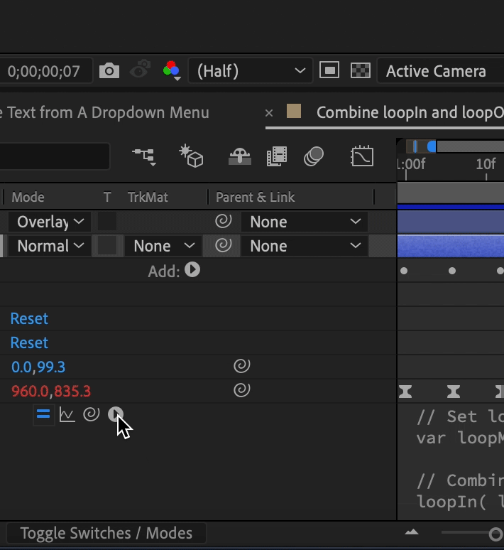Viewport: 504px width, 550px height.
Task: Click the parent pick whip on the Overlay layer
Action: pos(224,221)
